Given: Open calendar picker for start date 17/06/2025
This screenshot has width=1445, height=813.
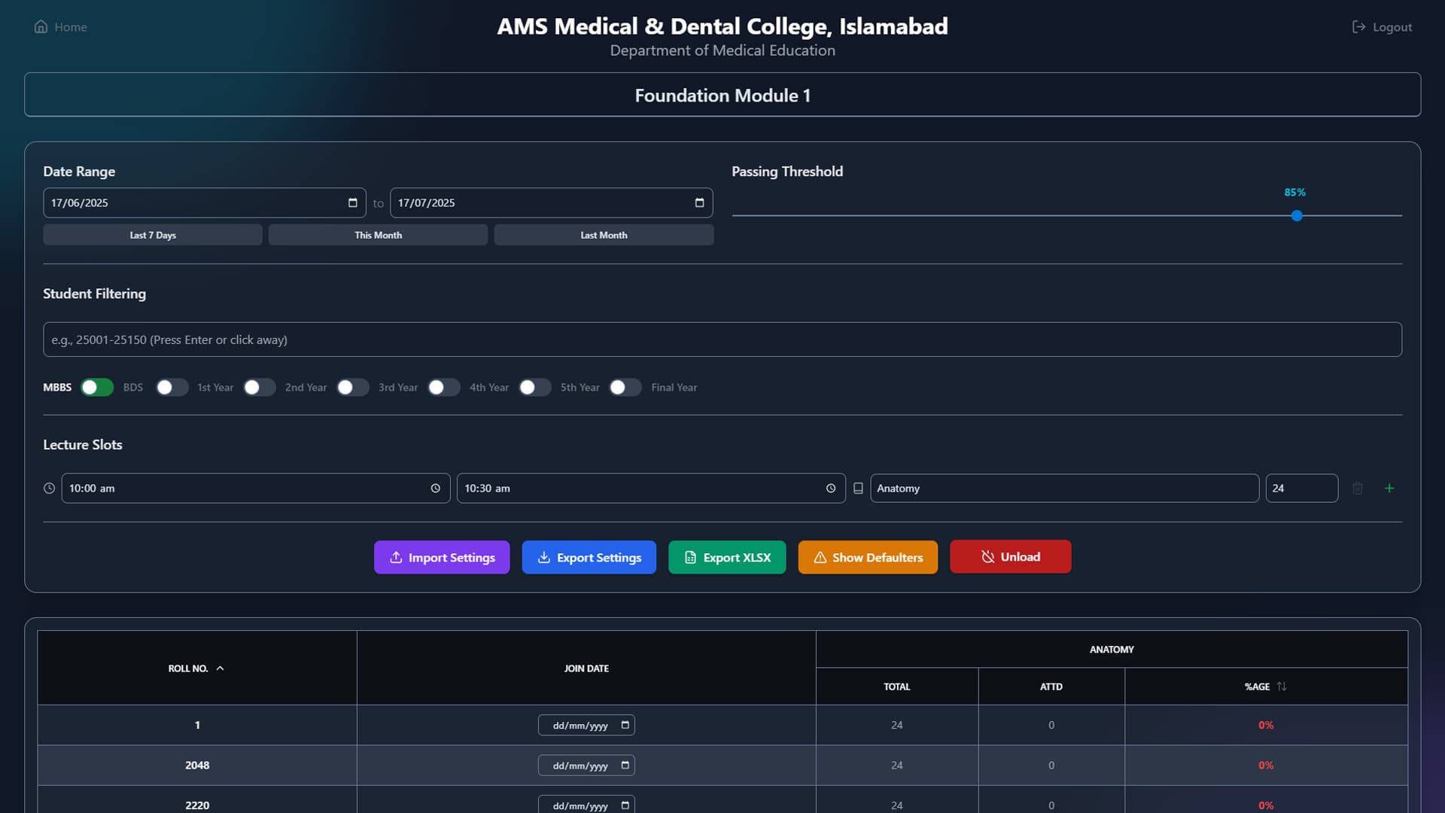Looking at the screenshot, I should (x=352, y=203).
